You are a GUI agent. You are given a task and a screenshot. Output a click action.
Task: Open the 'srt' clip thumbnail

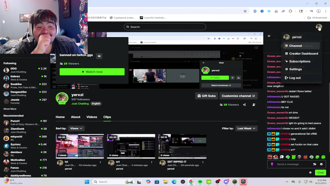click(131, 146)
